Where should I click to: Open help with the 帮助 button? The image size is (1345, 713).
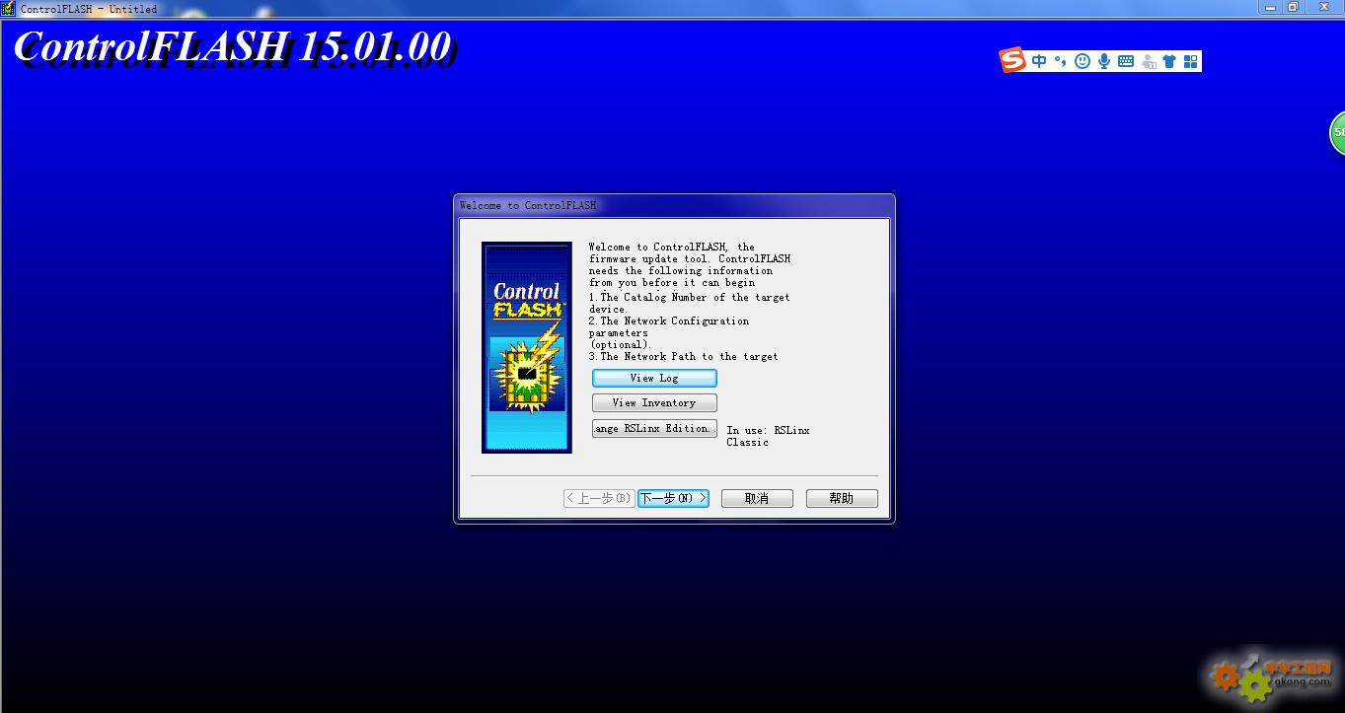[842, 498]
